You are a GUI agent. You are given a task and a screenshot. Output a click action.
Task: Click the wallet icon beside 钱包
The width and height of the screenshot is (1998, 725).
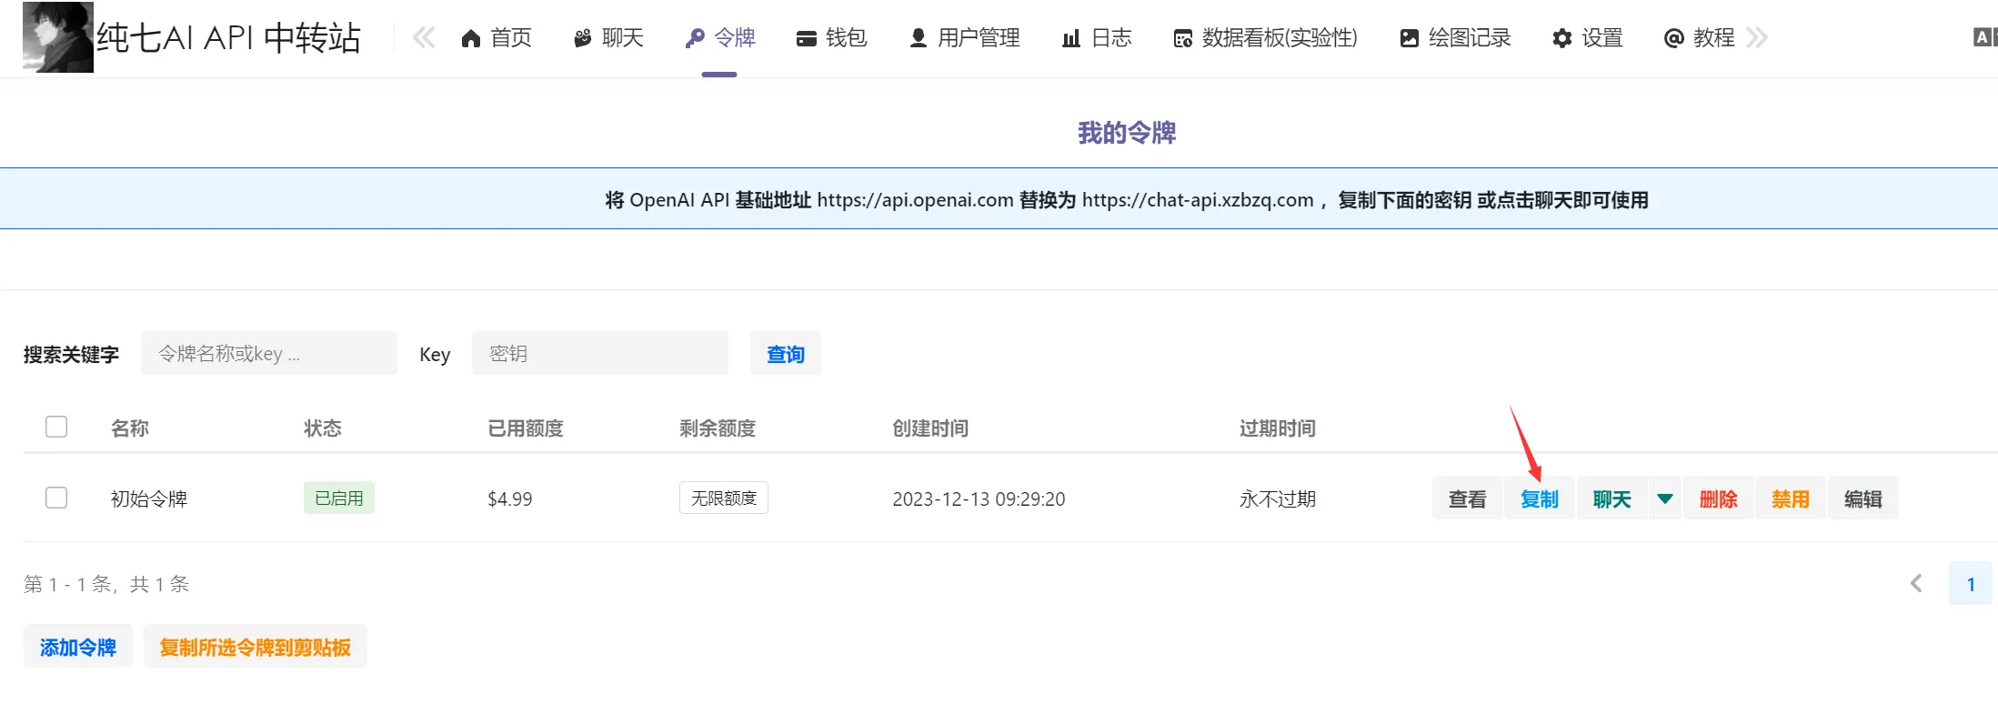(806, 38)
